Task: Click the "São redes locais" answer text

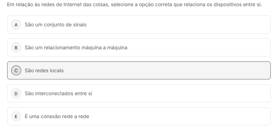Action: pyautogui.click(x=44, y=70)
